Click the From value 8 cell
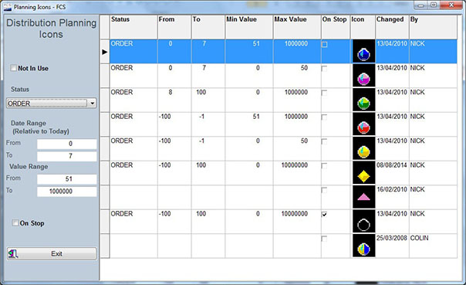The width and height of the screenshot is (466, 285). pyautogui.click(x=174, y=100)
